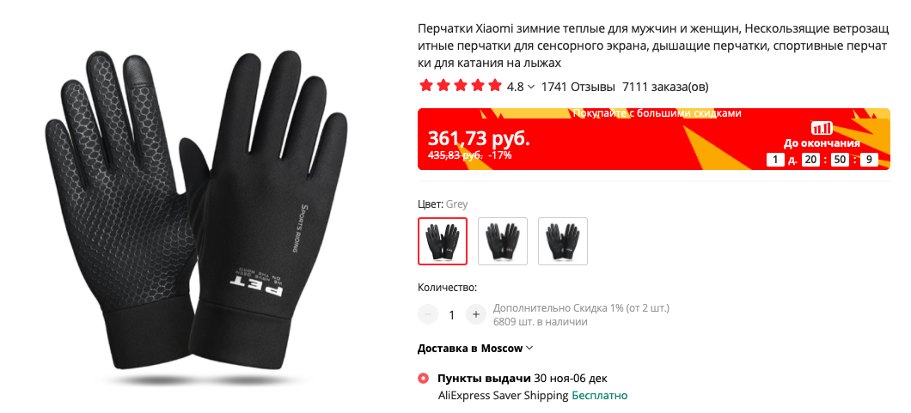
Task: Click the main gloves product image
Action: [x=196, y=219]
